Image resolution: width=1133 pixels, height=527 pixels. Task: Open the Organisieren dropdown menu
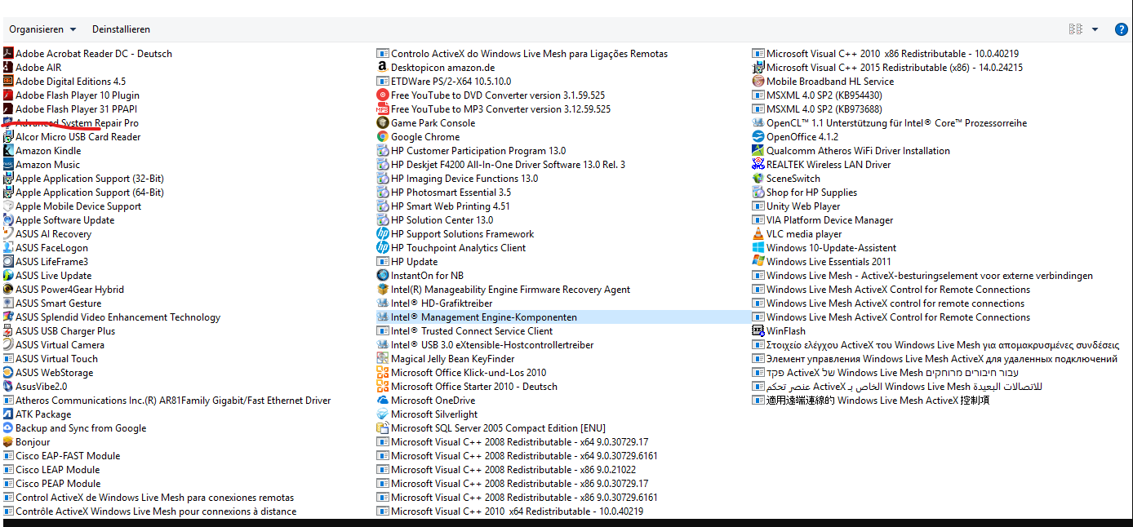[42, 29]
